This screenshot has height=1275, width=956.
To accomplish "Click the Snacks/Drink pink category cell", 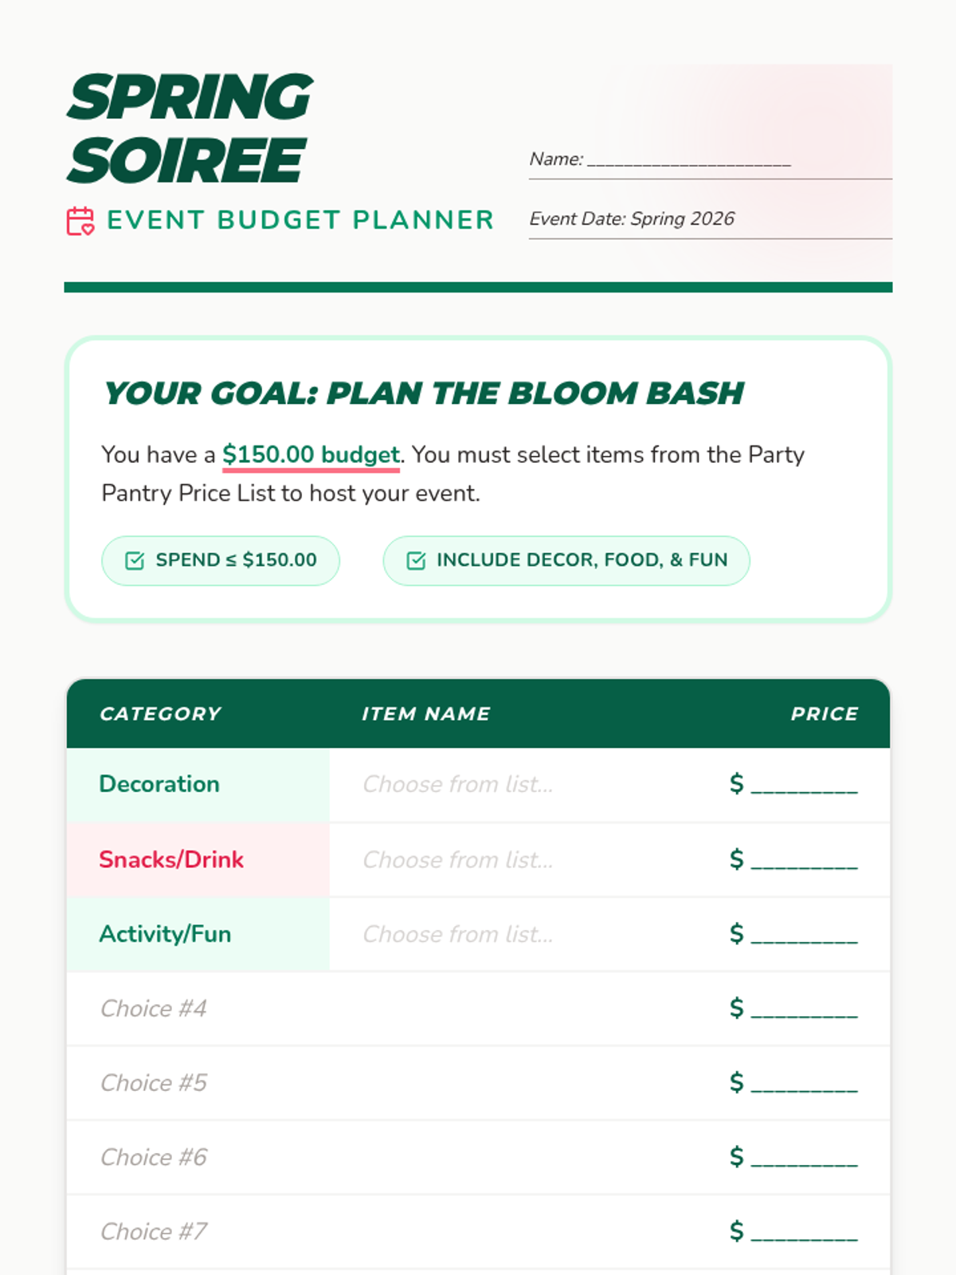I will point(198,860).
